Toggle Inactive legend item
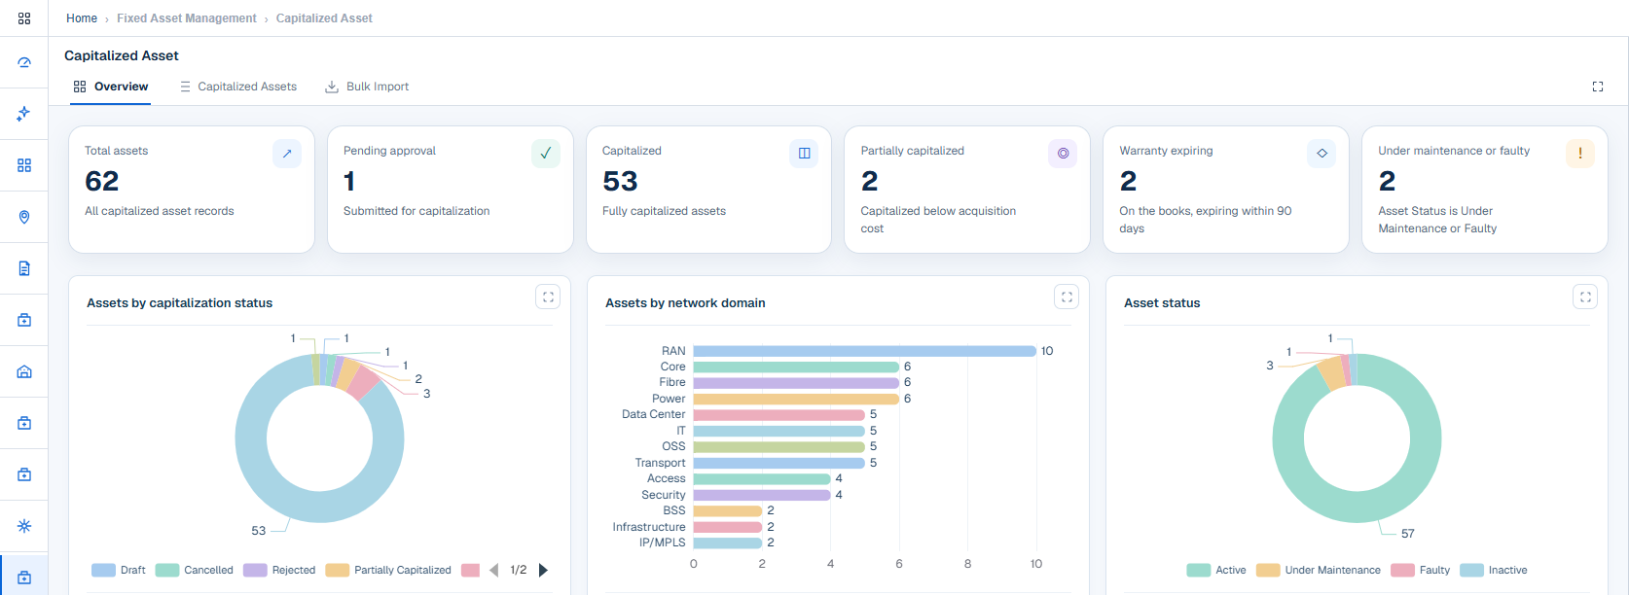 pos(1494,571)
